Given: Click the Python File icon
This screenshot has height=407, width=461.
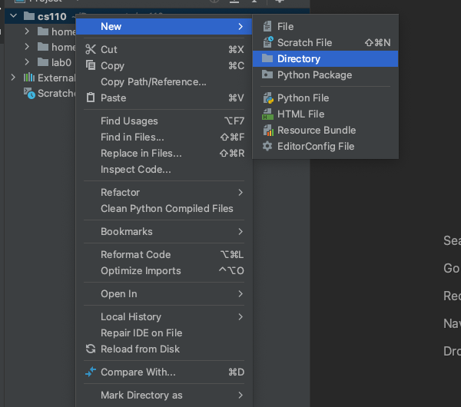Looking at the screenshot, I should (x=268, y=98).
